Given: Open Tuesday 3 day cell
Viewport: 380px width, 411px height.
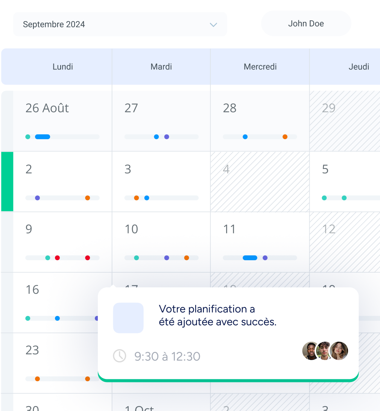Looking at the screenshot, I should [161, 182].
